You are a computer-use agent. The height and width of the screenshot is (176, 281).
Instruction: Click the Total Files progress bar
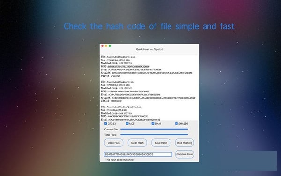[154, 134]
